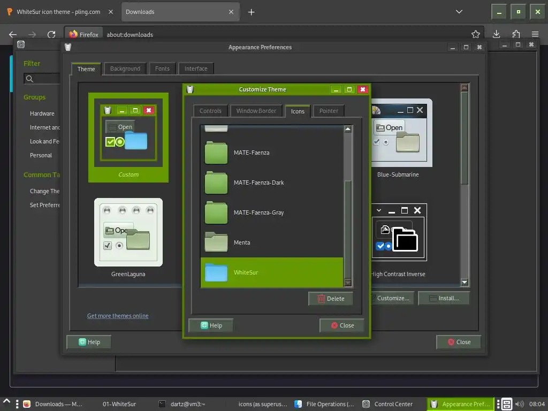The width and height of the screenshot is (548, 411).
Task: Click the Install... button
Action: (x=444, y=298)
